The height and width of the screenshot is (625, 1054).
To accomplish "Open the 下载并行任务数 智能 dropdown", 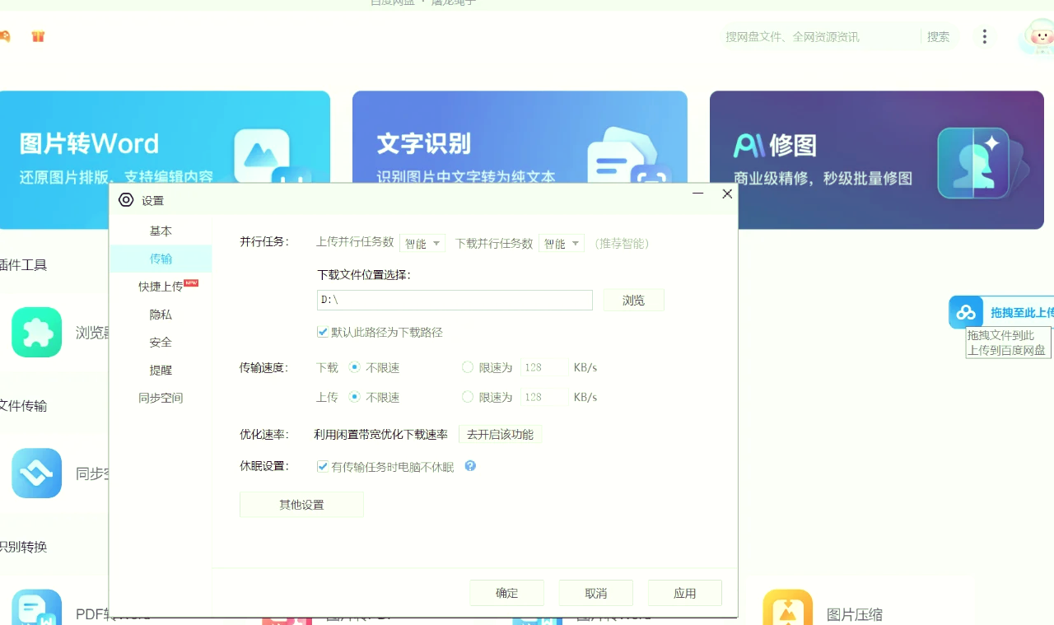I will 562,243.
